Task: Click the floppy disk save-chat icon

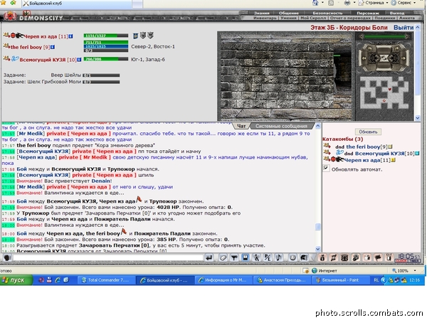Action: (x=245, y=257)
